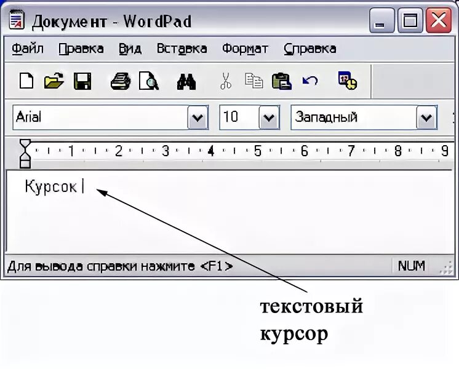Print the document using the printer icon
The image size is (459, 369).
121,81
